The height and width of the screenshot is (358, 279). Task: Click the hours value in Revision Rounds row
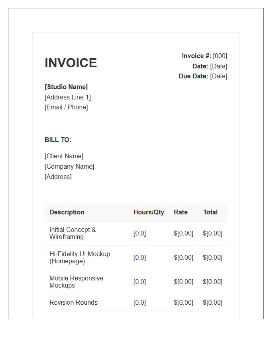tap(140, 303)
